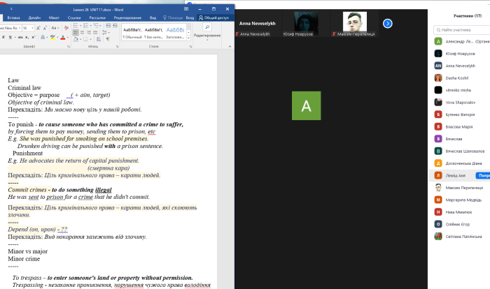Click the Editing search magnifier icon
Viewport: 490px width, 289px height.
(206, 26)
